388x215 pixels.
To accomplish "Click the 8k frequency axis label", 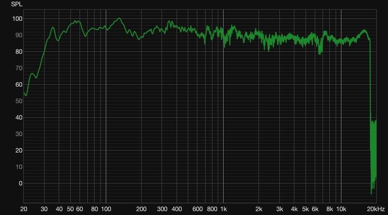I will (330, 209).
